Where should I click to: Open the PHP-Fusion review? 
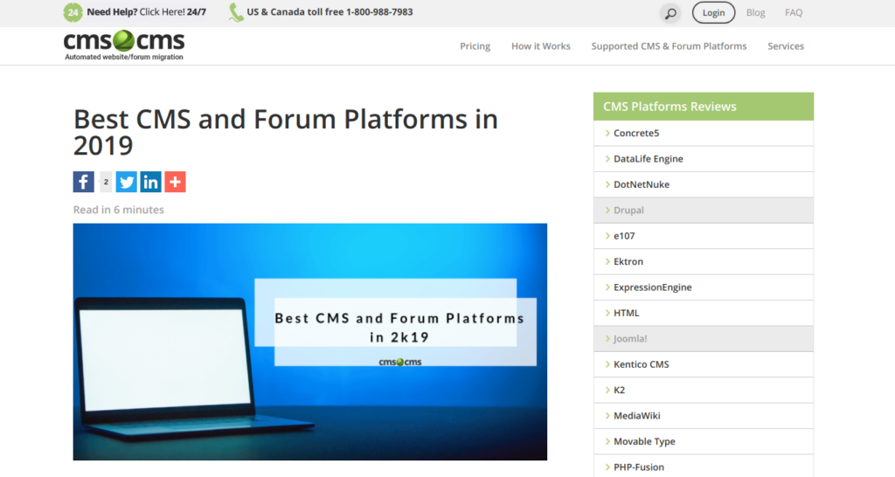[x=704, y=467]
